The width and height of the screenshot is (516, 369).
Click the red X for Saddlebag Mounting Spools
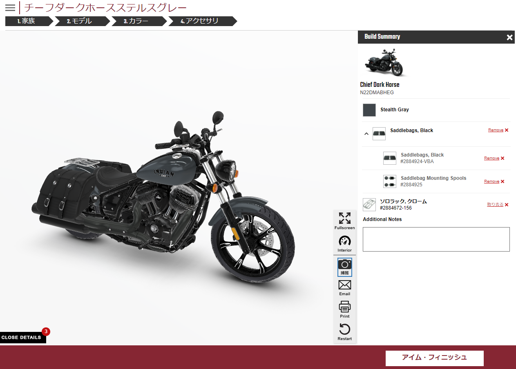[503, 181]
